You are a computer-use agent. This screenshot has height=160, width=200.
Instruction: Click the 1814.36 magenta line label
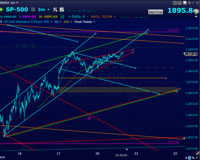click(174, 142)
